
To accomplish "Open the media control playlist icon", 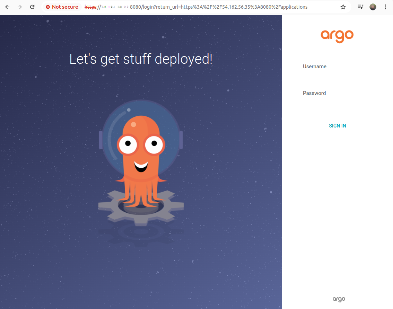I will 360,7.
